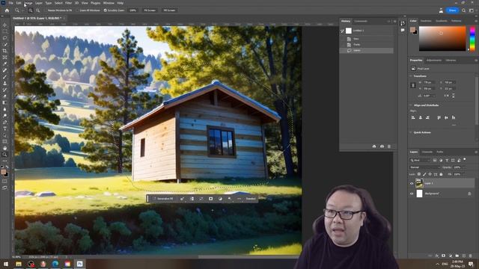The height and width of the screenshot is (269, 479).
Task: Select the Pen tool
Action: 4,122
